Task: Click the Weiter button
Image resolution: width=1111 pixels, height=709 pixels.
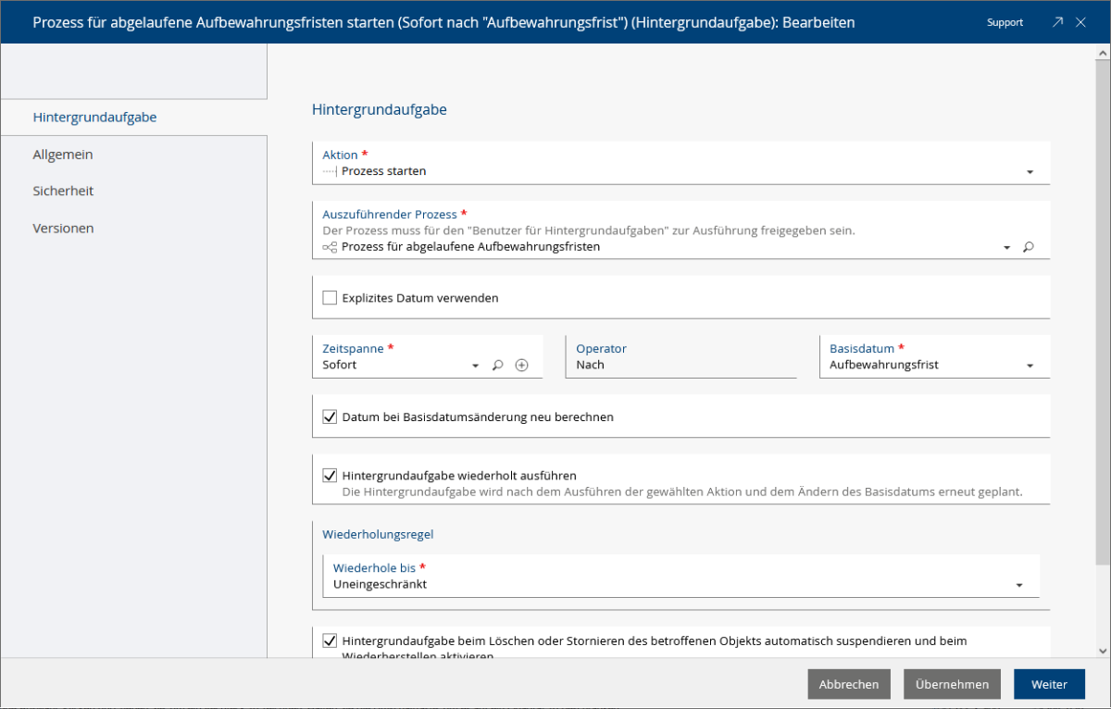Action: click(1050, 684)
